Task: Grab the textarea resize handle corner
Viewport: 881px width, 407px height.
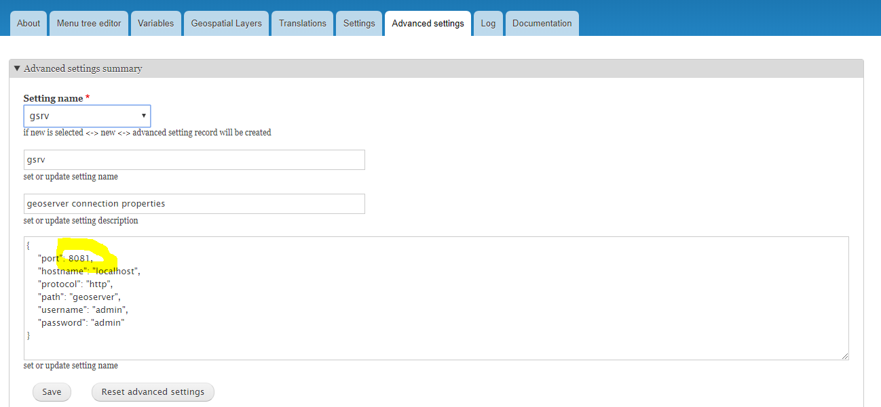Action: [844, 356]
